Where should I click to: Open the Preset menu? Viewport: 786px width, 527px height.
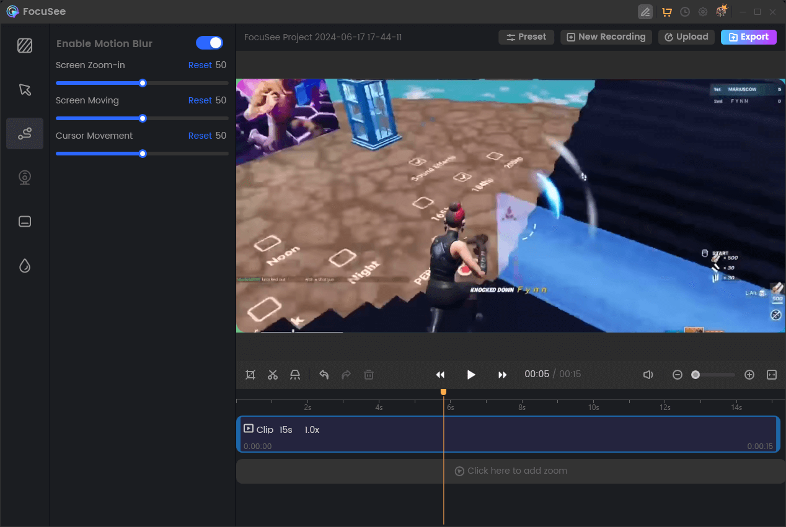526,37
